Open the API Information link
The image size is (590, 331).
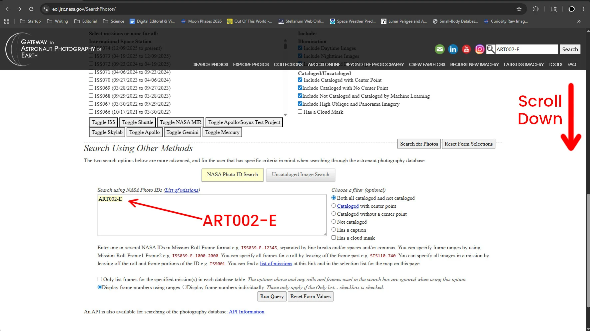tap(247, 312)
